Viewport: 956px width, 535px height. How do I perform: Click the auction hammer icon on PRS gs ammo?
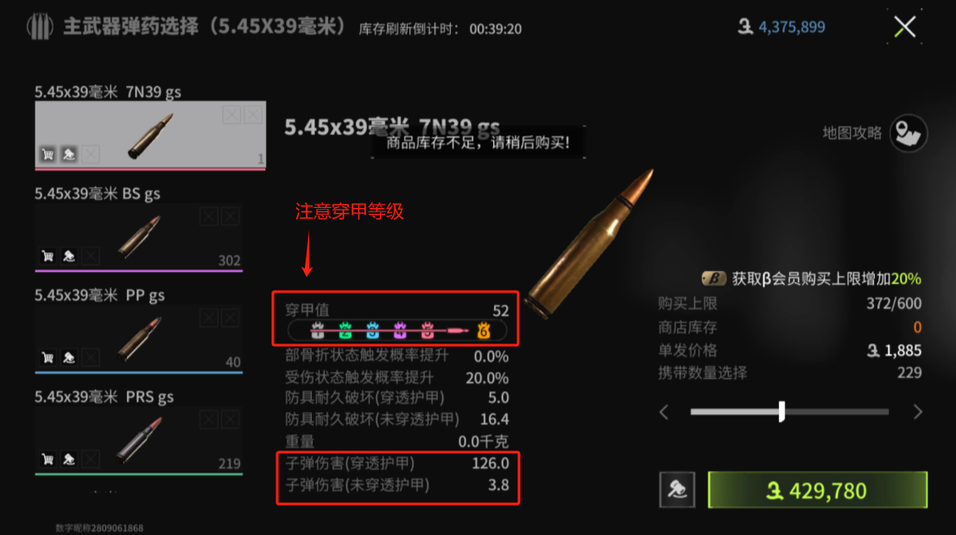pyautogui.click(x=69, y=459)
